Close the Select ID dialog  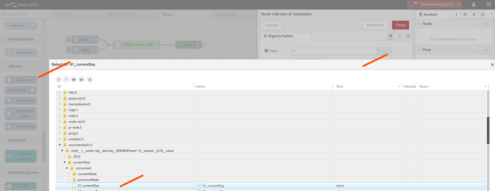pyautogui.click(x=492, y=65)
